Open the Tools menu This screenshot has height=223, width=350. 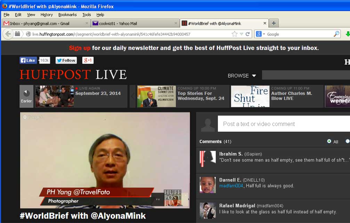point(87,15)
